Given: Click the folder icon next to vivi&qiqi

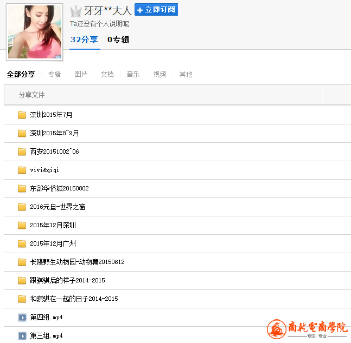Looking at the screenshot, I should [x=22, y=170].
